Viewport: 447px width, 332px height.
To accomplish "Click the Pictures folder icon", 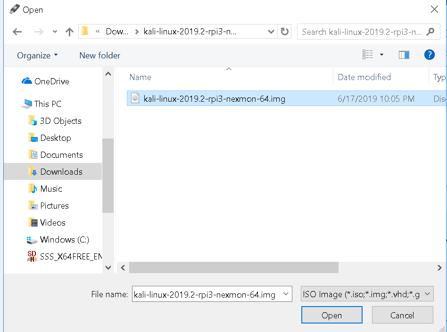I will click(33, 206).
